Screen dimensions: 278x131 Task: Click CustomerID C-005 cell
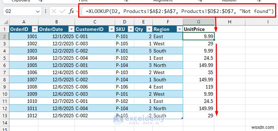pos(95,72)
